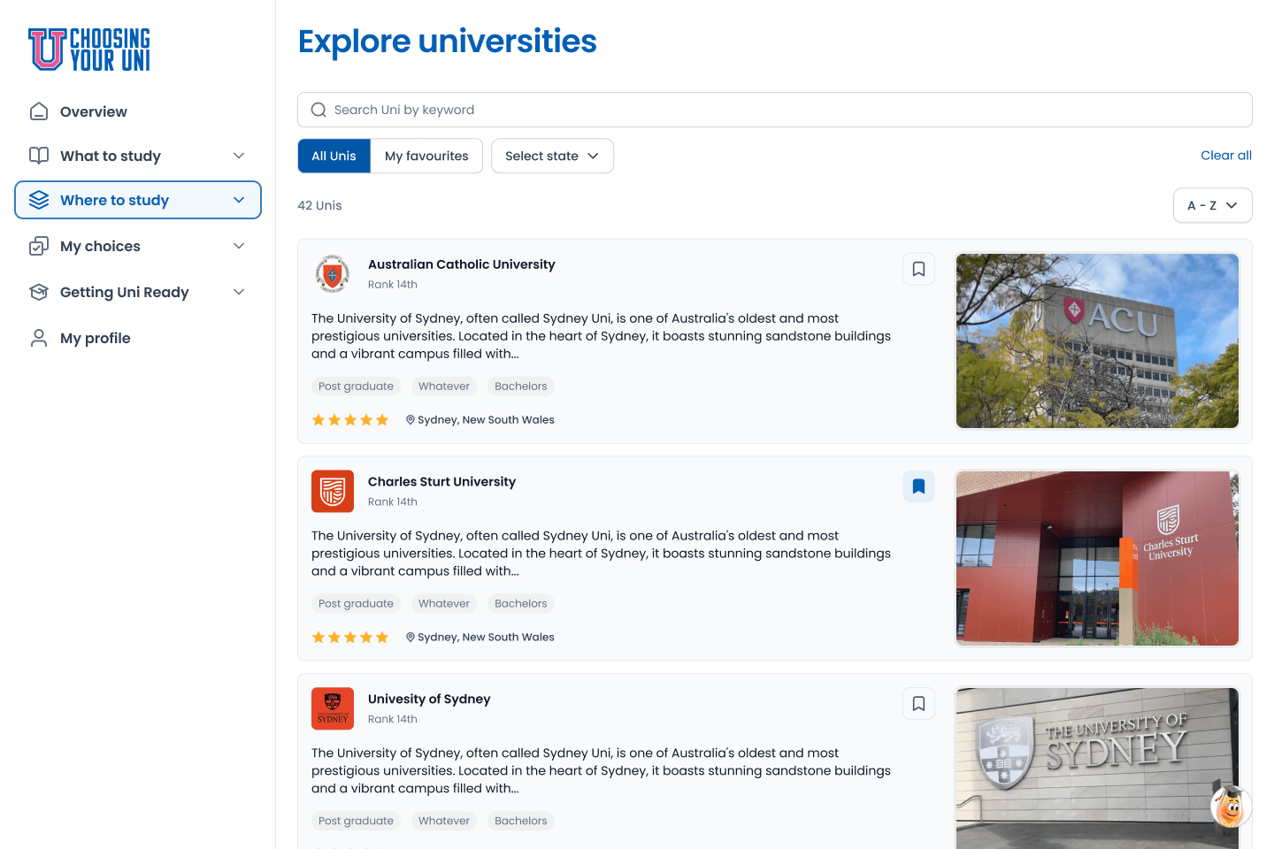
Task: Click the Choosing Your Uni logo
Action: click(x=89, y=49)
